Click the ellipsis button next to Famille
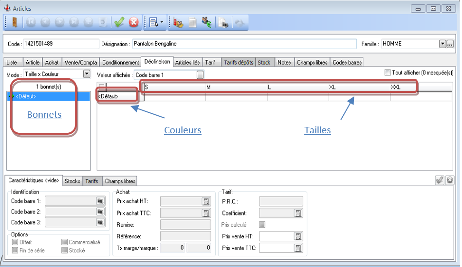This screenshot has height=267, width=462. click(x=450, y=44)
